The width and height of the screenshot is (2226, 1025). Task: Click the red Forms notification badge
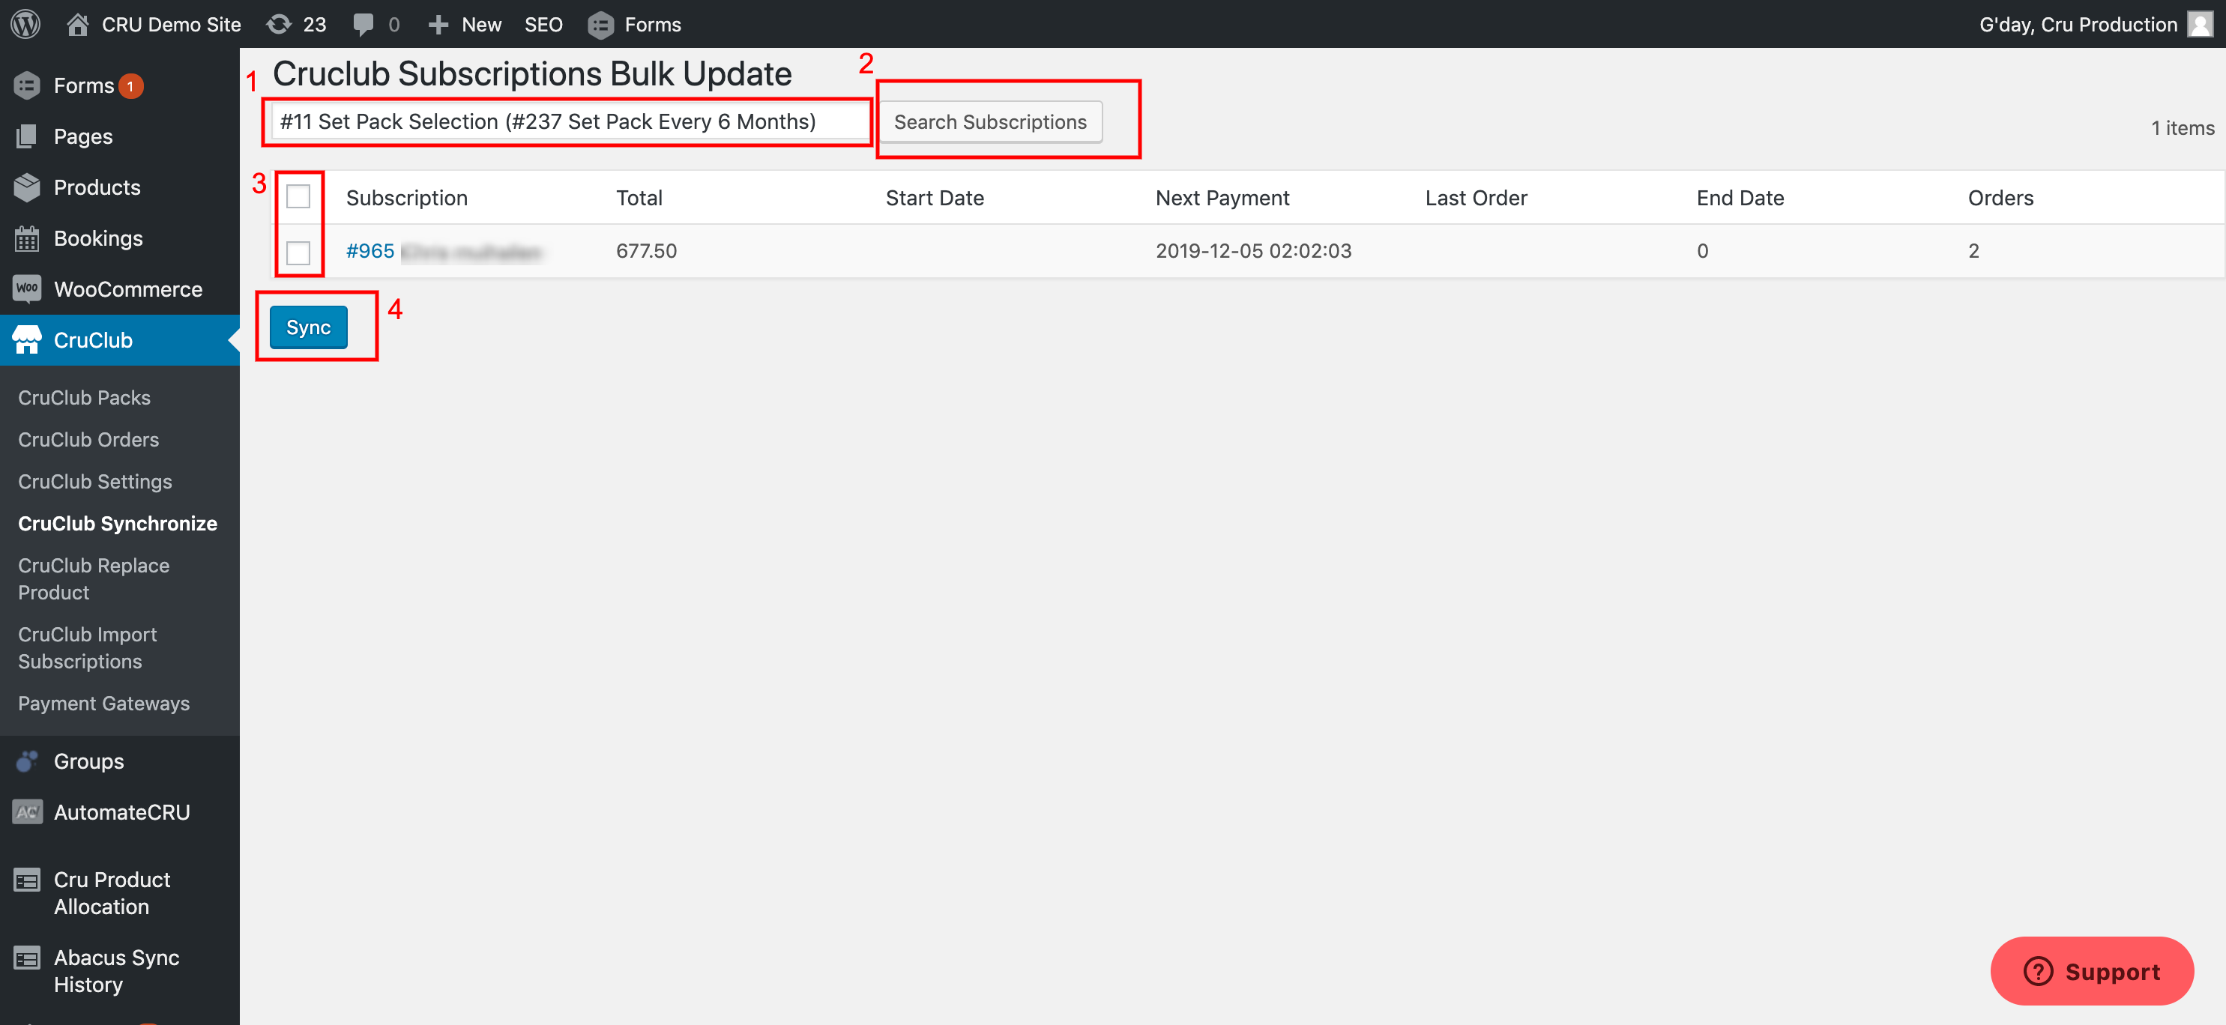131,86
